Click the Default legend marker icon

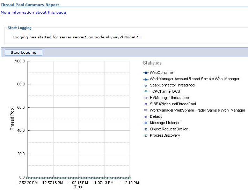[146, 117]
